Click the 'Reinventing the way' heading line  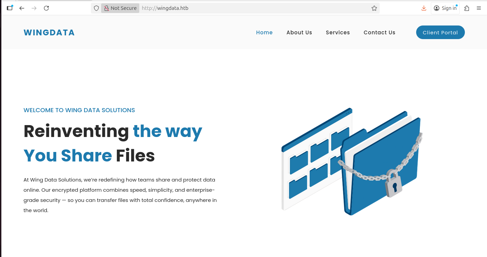tap(113, 131)
